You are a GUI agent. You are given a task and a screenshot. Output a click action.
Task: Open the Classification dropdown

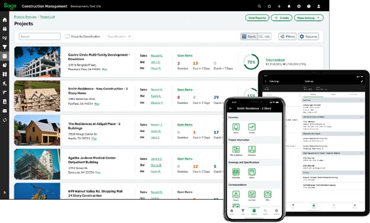[x=119, y=37]
